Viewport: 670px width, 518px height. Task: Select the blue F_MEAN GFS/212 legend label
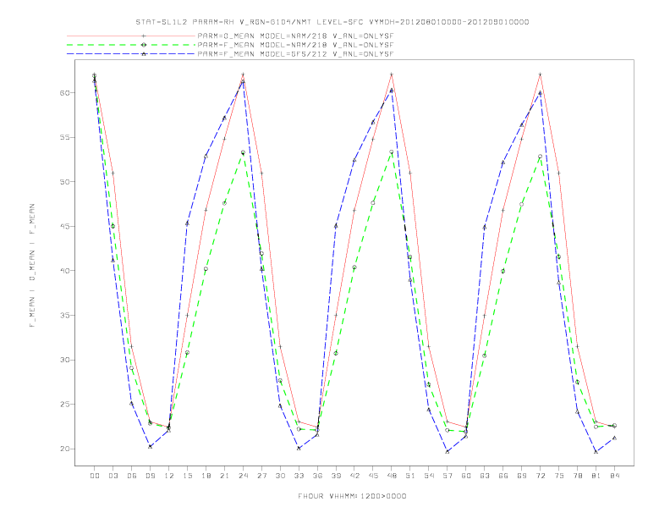[x=295, y=54]
